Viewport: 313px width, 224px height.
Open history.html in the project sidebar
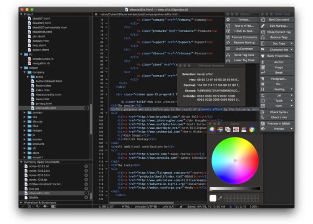[43, 85]
